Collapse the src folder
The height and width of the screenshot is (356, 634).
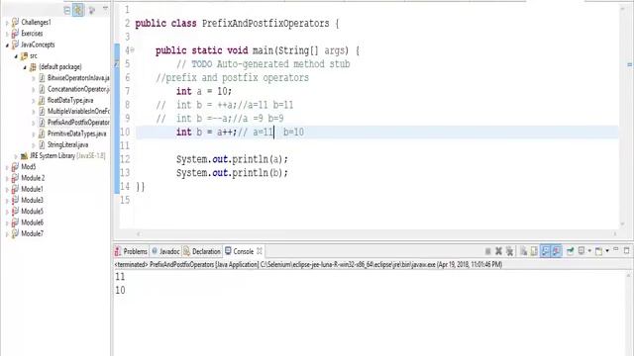coord(16,56)
